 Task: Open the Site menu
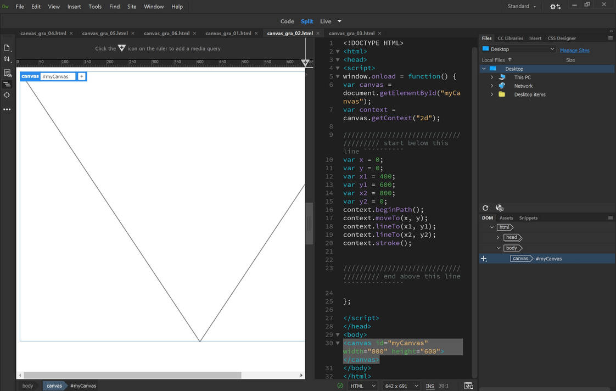click(x=132, y=7)
